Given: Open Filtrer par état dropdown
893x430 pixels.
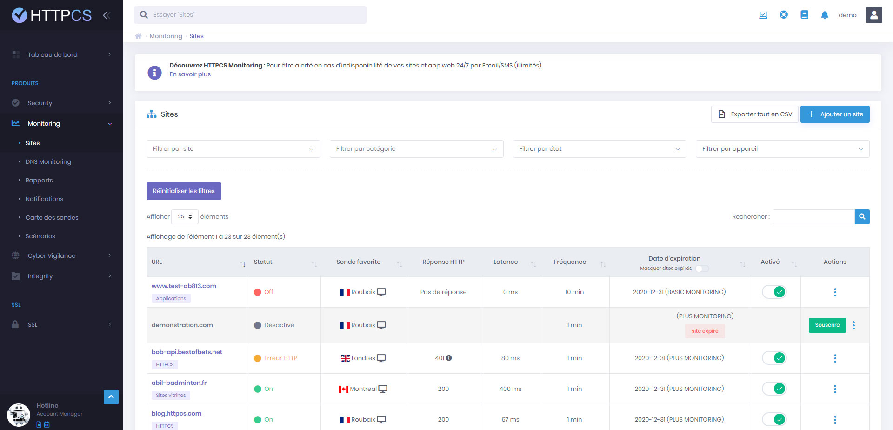Looking at the screenshot, I should point(600,149).
